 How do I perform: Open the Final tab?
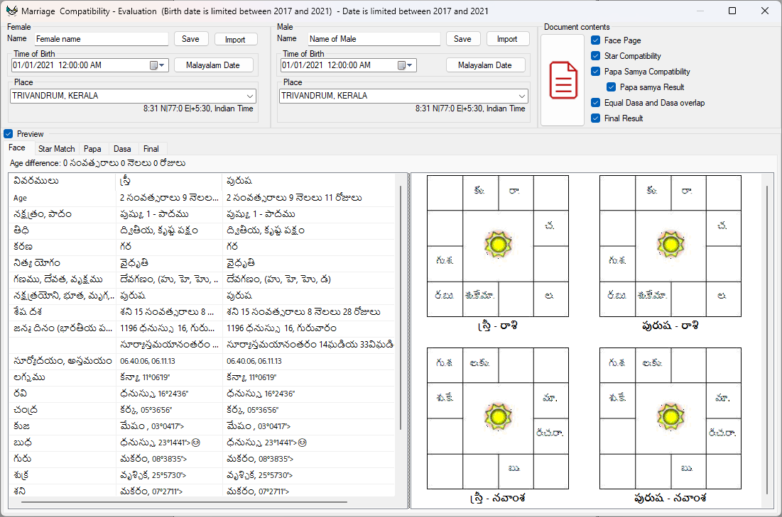(151, 149)
